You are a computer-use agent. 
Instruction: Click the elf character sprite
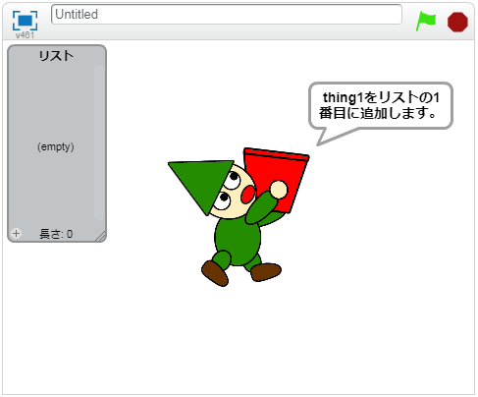tap(239, 217)
